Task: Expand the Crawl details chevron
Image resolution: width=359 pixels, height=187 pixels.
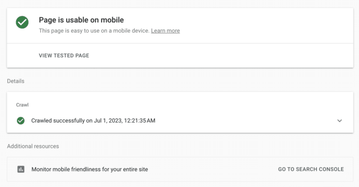Action: pos(340,121)
